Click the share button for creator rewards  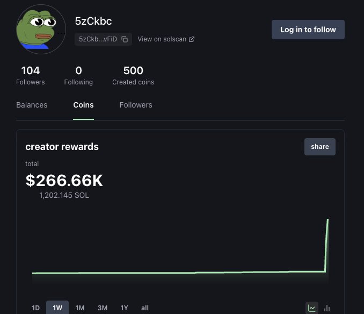tap(320, 147)
